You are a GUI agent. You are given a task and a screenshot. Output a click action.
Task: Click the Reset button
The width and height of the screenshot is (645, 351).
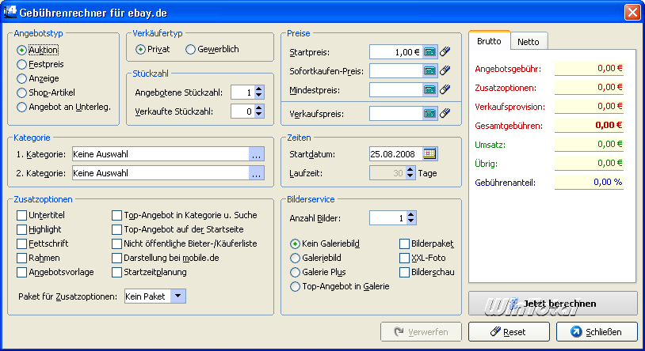point(509,332)
